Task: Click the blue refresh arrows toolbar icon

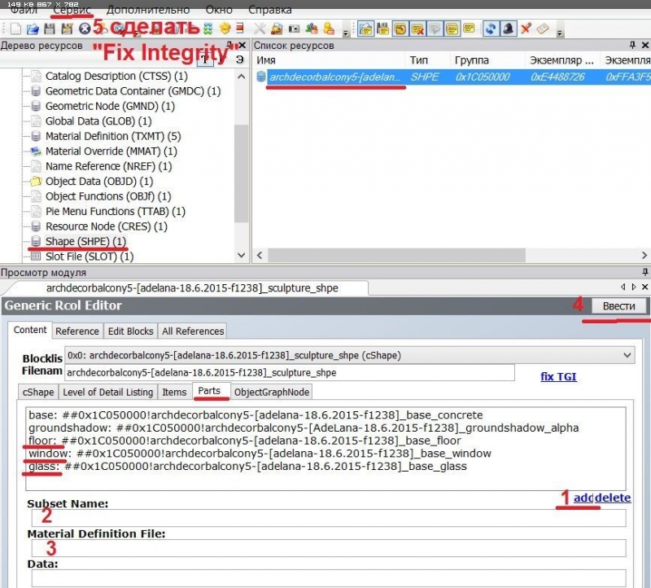Action: pyautogui.click(x=491, y=29)
